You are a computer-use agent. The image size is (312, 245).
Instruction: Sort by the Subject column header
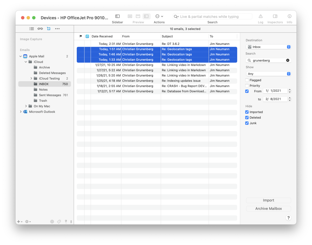pyautogui.click(x=167, y=36)
